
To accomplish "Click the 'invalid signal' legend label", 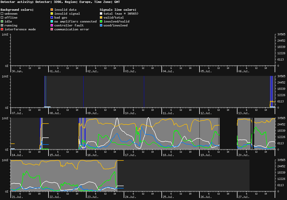I will tap(67, 14).
